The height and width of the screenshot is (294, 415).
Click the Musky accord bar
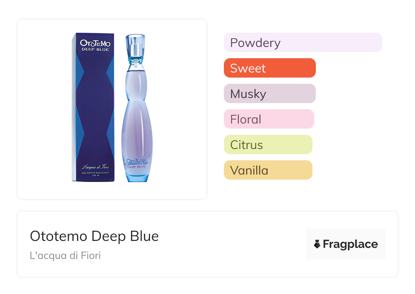[x=270, y=94]
